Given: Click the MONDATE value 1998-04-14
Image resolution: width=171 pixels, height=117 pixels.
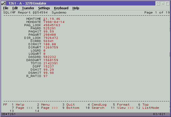Looking at the screenshot, I should coord(54,22).
